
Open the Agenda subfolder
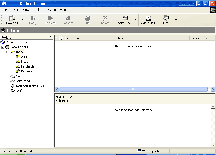[x=26, y=57]
